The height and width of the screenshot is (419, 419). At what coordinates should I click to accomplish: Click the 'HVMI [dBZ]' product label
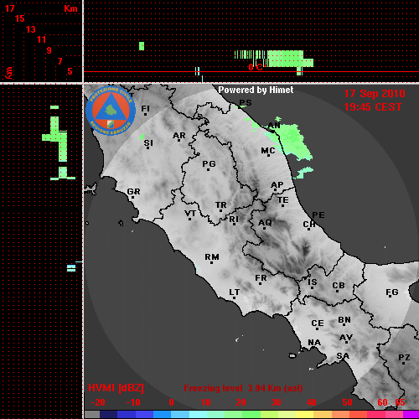tap(116, 388)
